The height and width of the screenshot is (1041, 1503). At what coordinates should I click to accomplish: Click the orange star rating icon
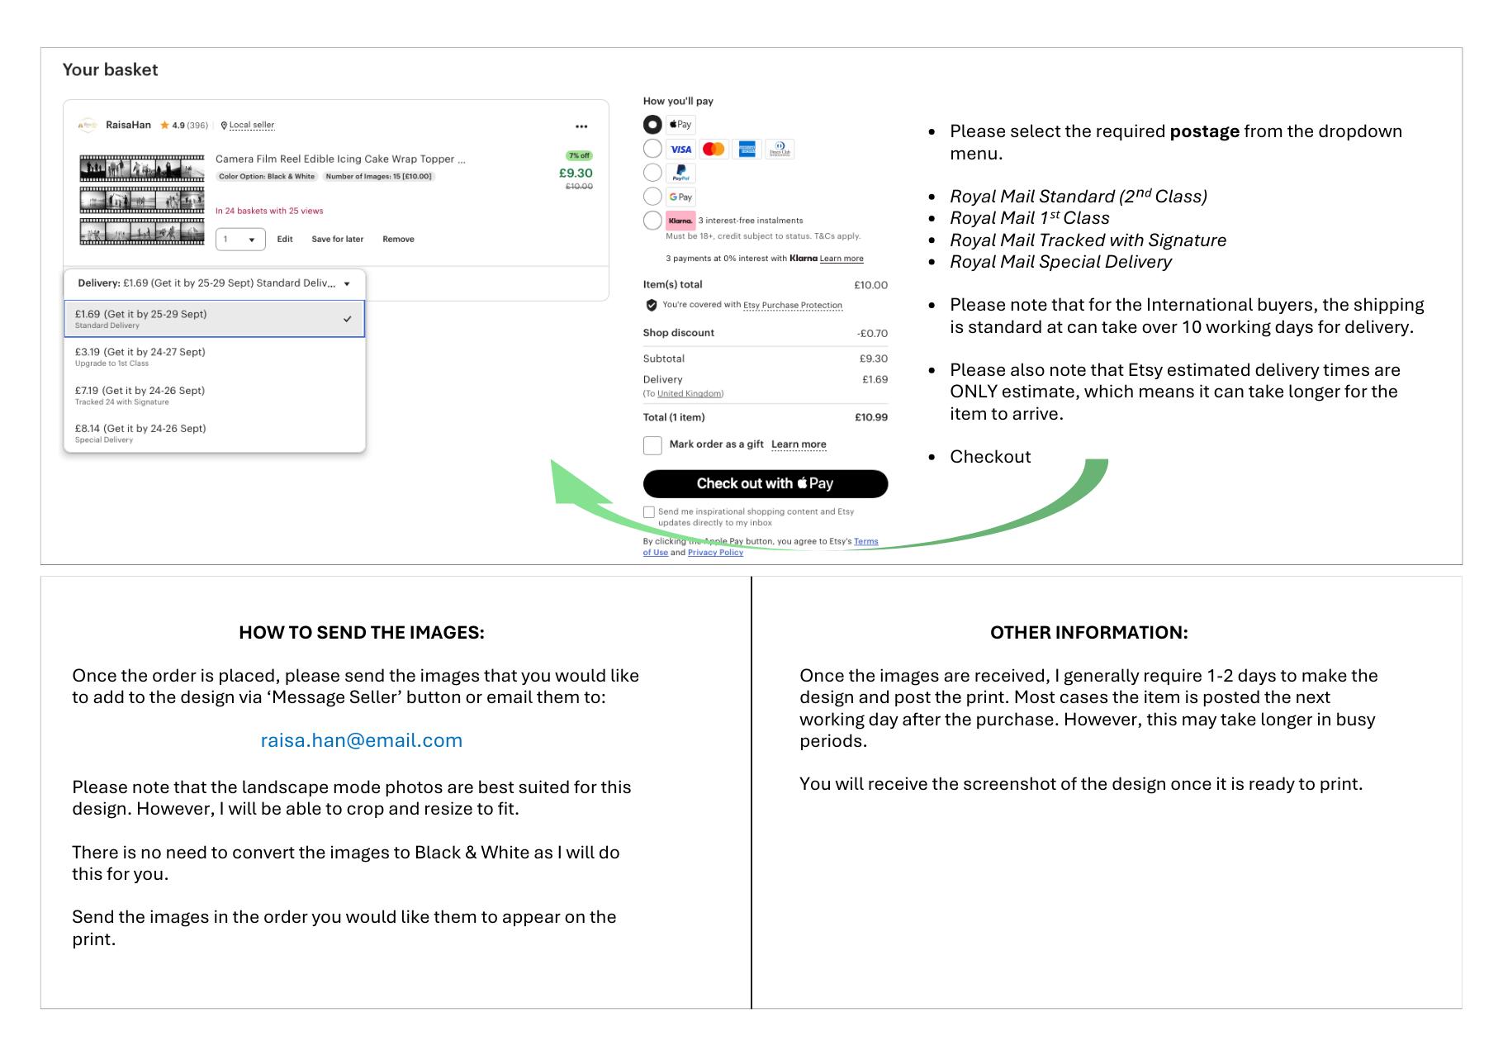point(164,126)
